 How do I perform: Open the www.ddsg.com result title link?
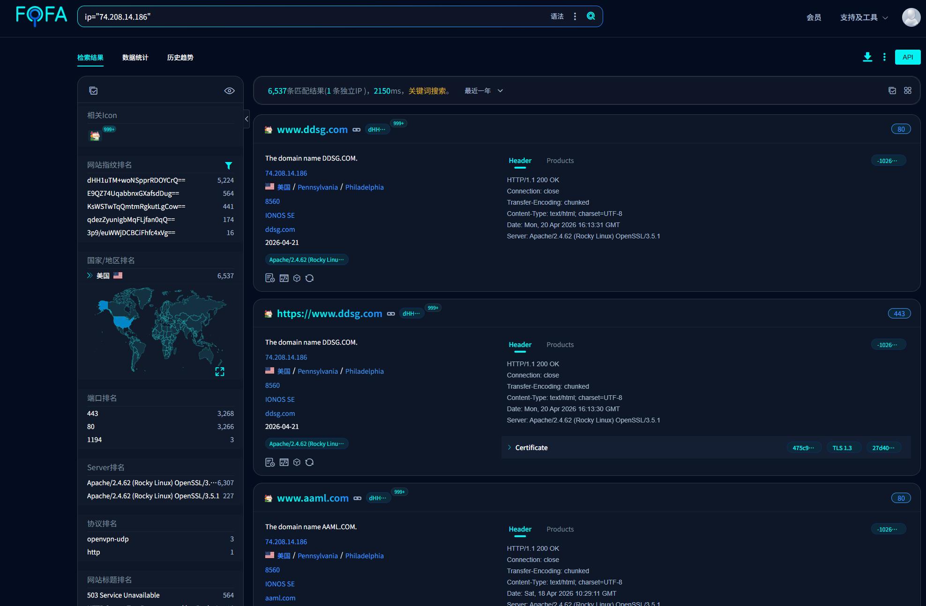pos(313,130)
